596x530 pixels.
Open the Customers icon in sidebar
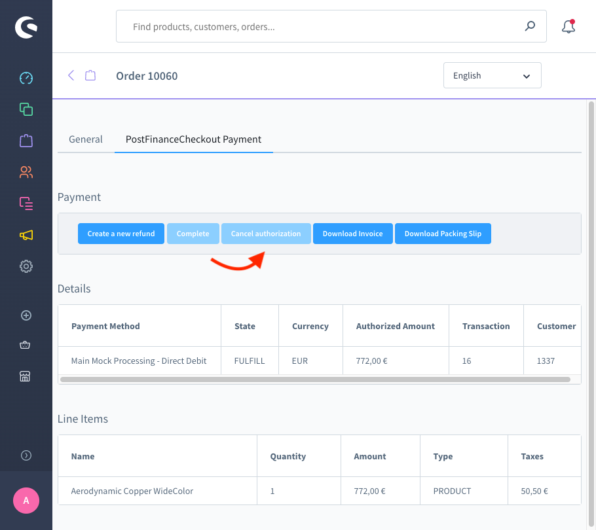[26, 172]
